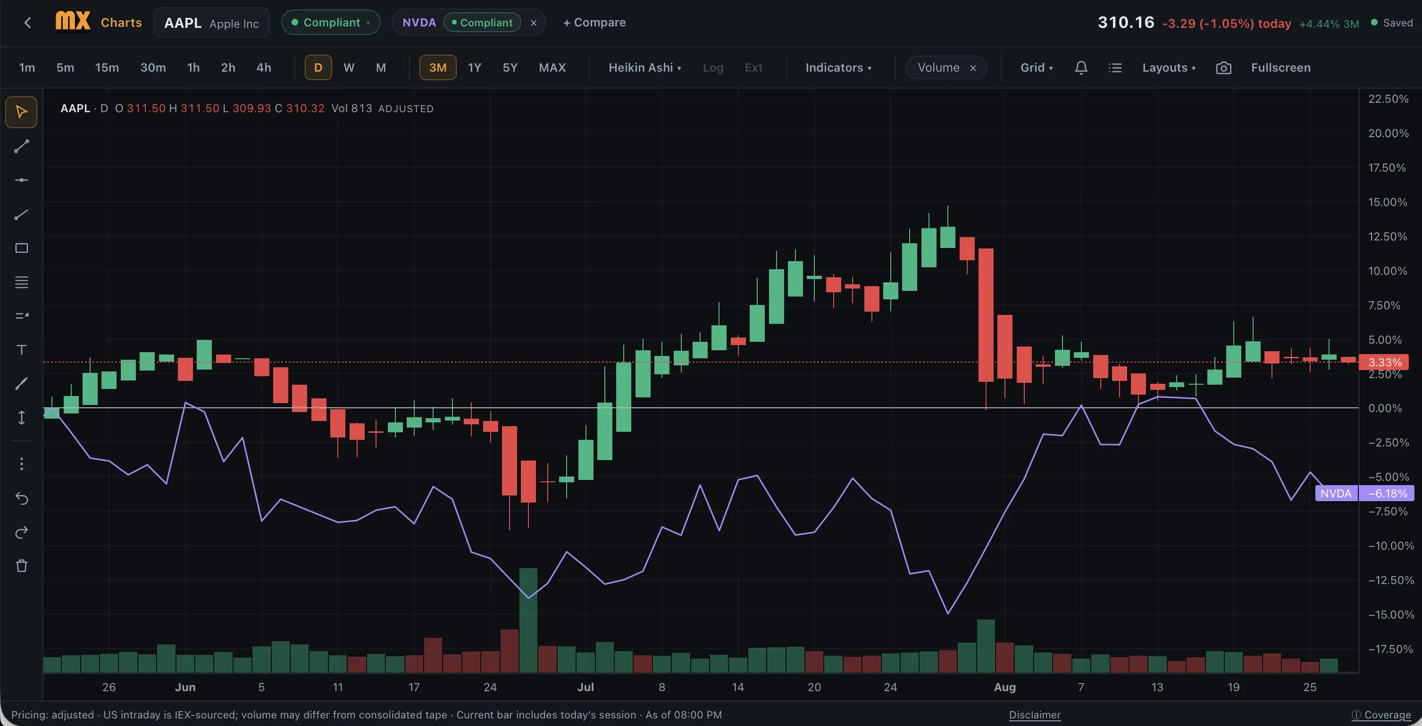Image resolution: width=1422 pixels, height=726 pixels.
Task: Click the Jul date label on axis
Action: coord(586,687)
